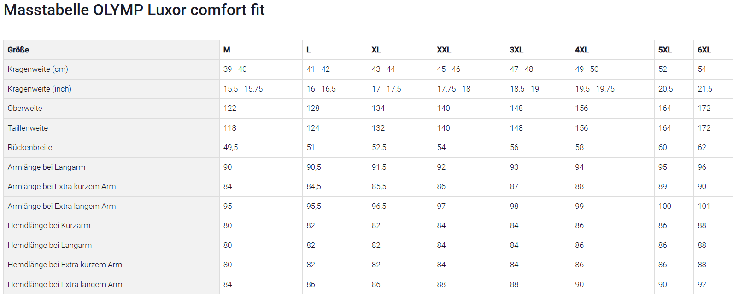739x299 pixels.
Task: Click the Kragenweite (cm) row label
Action: 38,69
